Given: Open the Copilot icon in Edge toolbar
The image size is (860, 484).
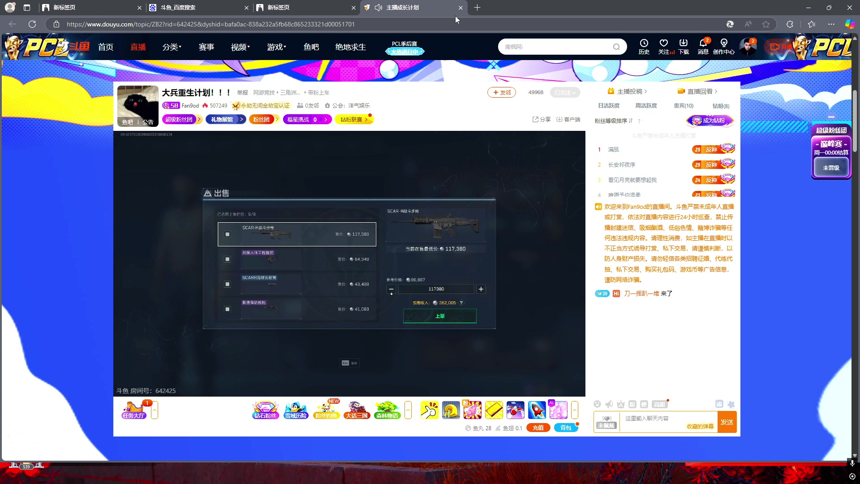Looking at the screenshot, I should [850, 24].
